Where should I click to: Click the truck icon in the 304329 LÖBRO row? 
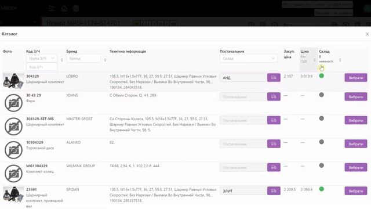(x=274, y=77)
